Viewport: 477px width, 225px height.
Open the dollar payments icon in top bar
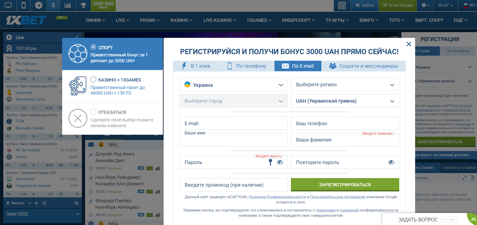point(53,5)
